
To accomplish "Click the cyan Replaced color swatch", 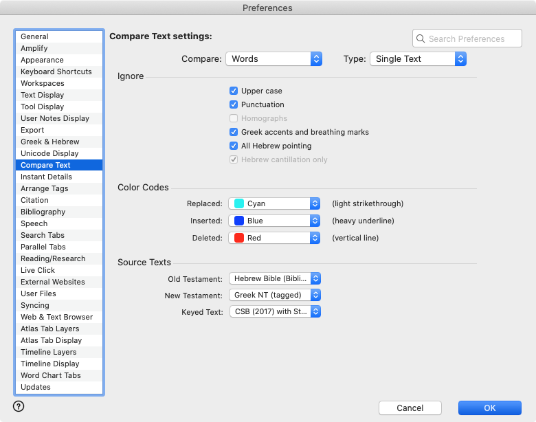I will tap(239, 203).
